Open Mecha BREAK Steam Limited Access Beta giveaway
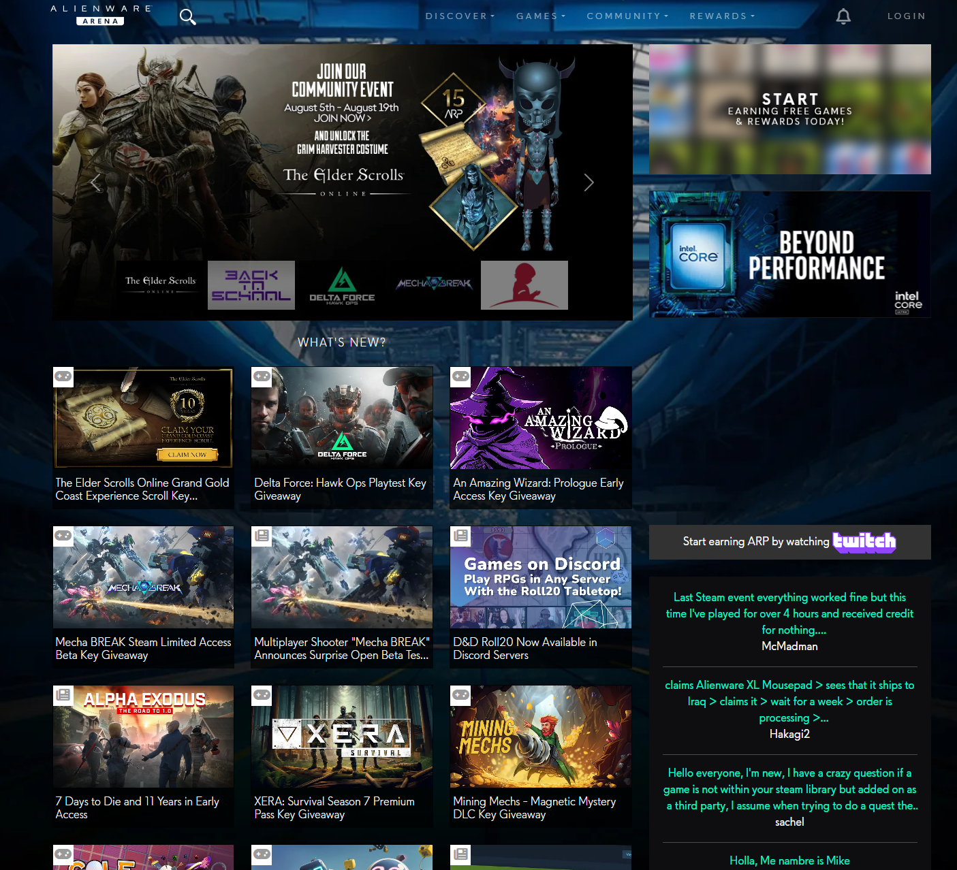The height and width of the screenshot is (870, 957). click(143, 649)
